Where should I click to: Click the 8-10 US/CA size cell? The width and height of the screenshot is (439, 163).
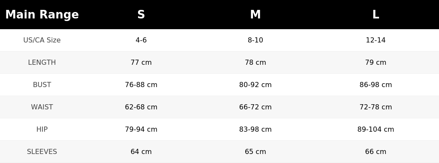coord(256,40)
